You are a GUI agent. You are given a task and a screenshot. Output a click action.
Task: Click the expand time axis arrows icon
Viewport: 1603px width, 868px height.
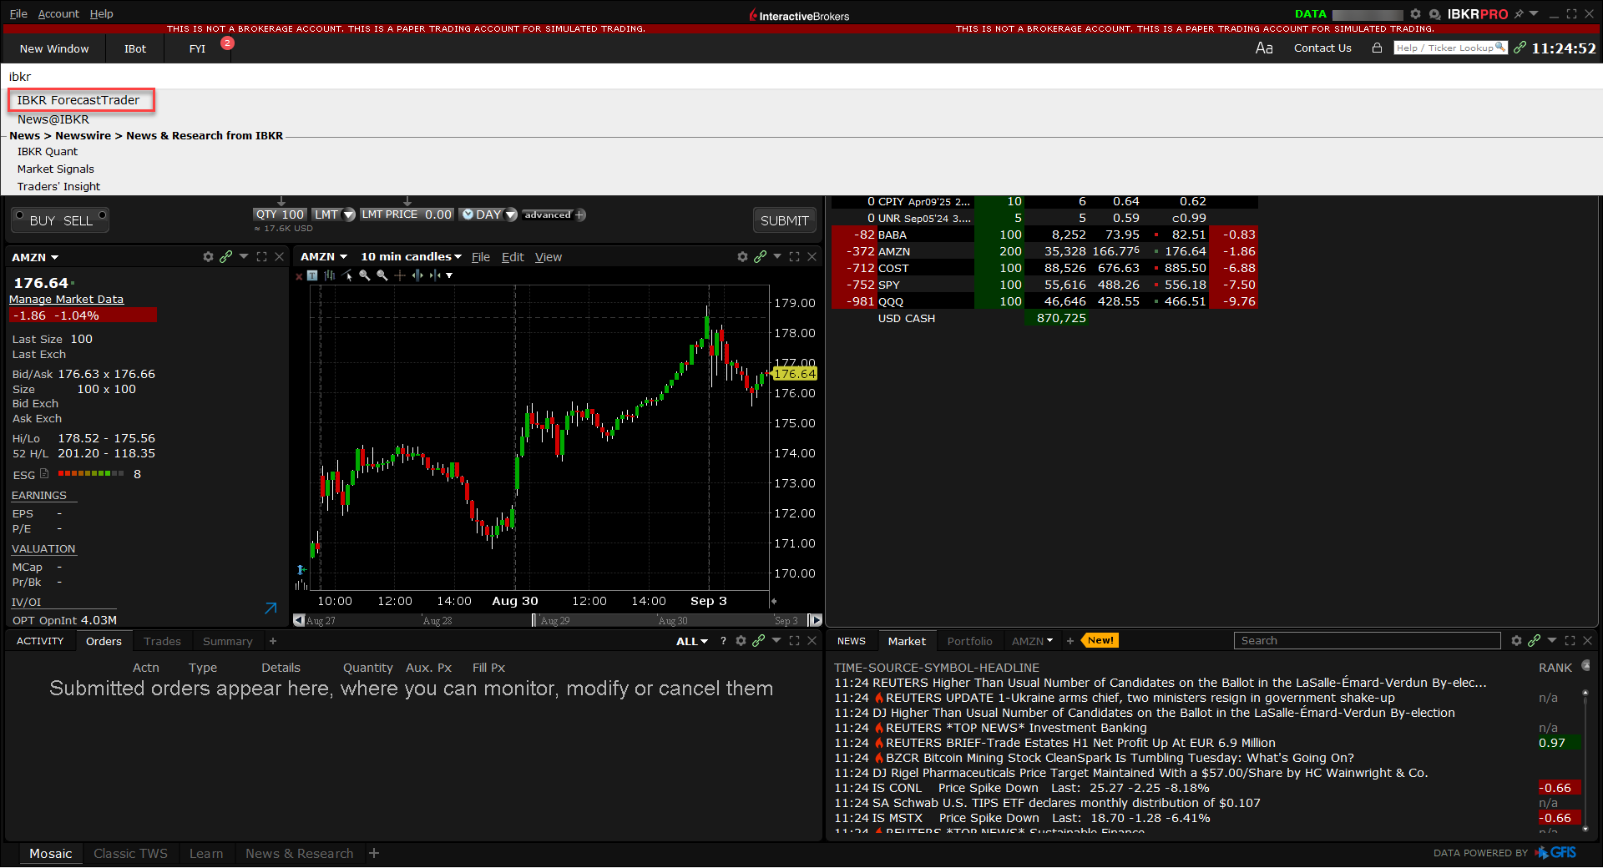[417, 275]
